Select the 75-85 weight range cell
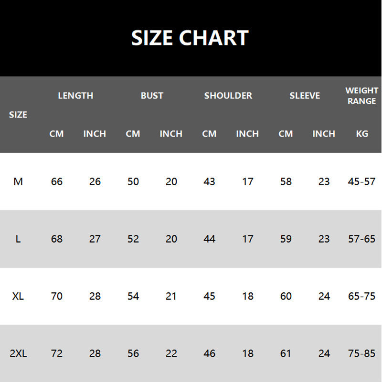 pos(362,353)
